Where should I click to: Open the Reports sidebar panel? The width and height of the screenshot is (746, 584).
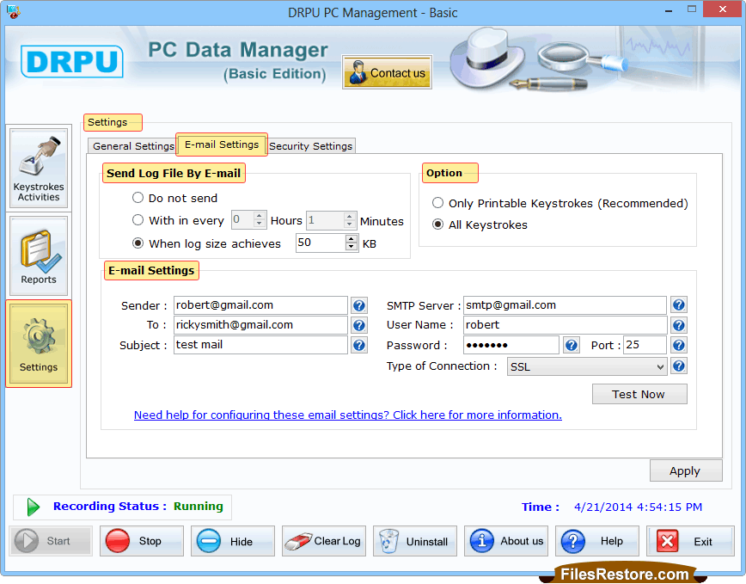(x=39, y=255)
